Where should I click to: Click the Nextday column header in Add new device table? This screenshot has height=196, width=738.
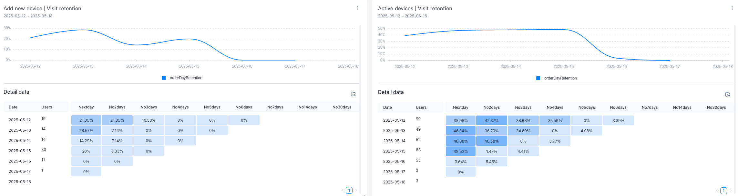tap(86, 107)
